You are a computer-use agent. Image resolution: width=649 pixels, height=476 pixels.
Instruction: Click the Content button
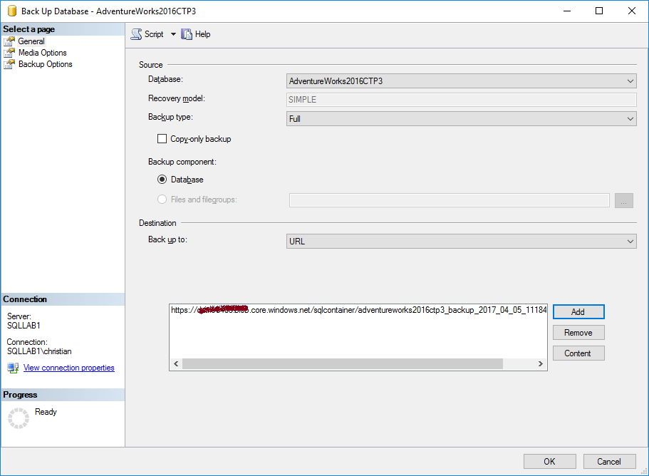pyautogui.click(x=578, y=353)
